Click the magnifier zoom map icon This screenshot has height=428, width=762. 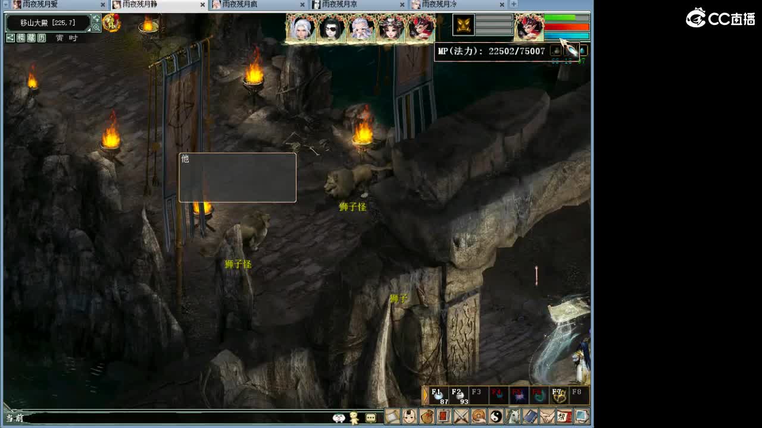96,28
